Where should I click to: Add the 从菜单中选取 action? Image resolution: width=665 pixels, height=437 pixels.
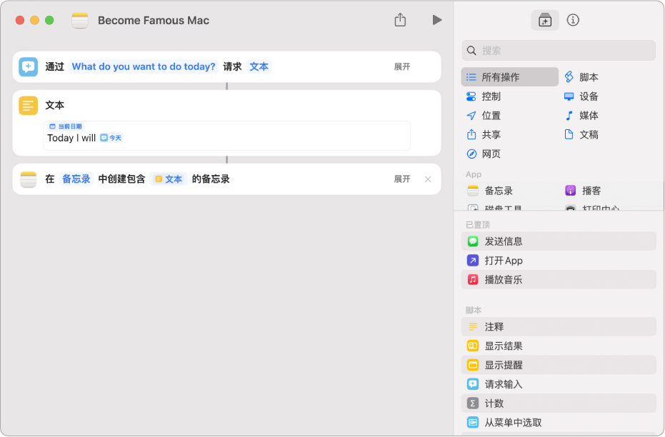pyautogui.click(x=559, y=422)
